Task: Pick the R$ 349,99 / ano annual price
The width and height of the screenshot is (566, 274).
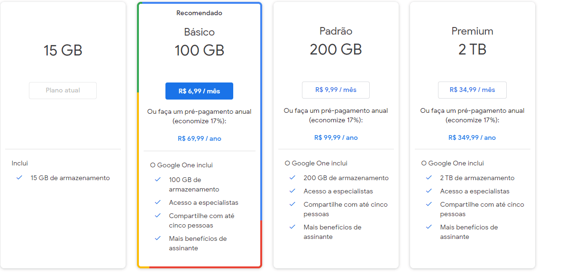Action: click(472, 138)
